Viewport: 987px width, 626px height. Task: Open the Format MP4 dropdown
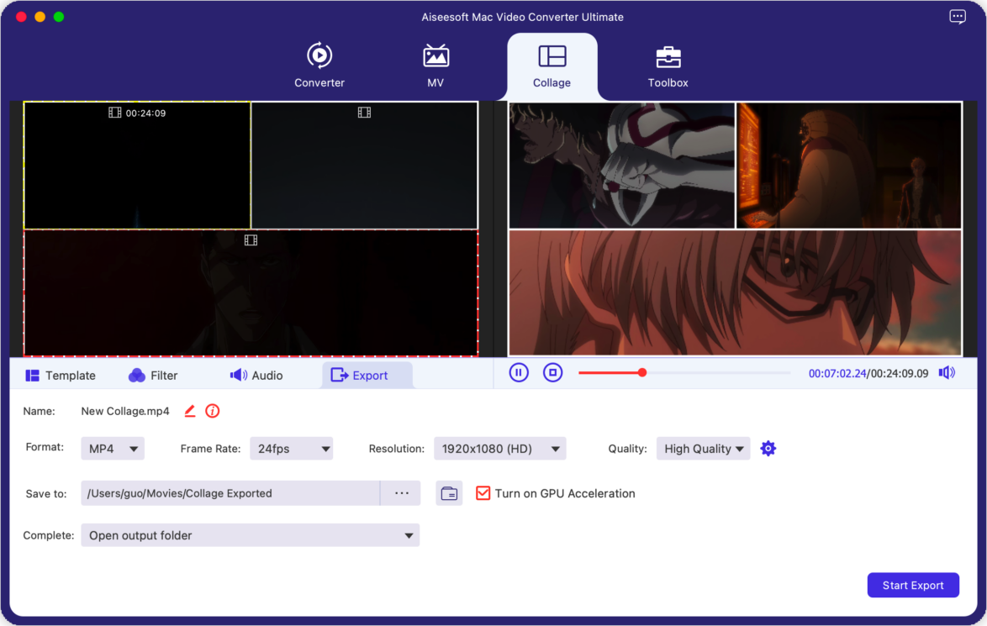coord(113,449)
